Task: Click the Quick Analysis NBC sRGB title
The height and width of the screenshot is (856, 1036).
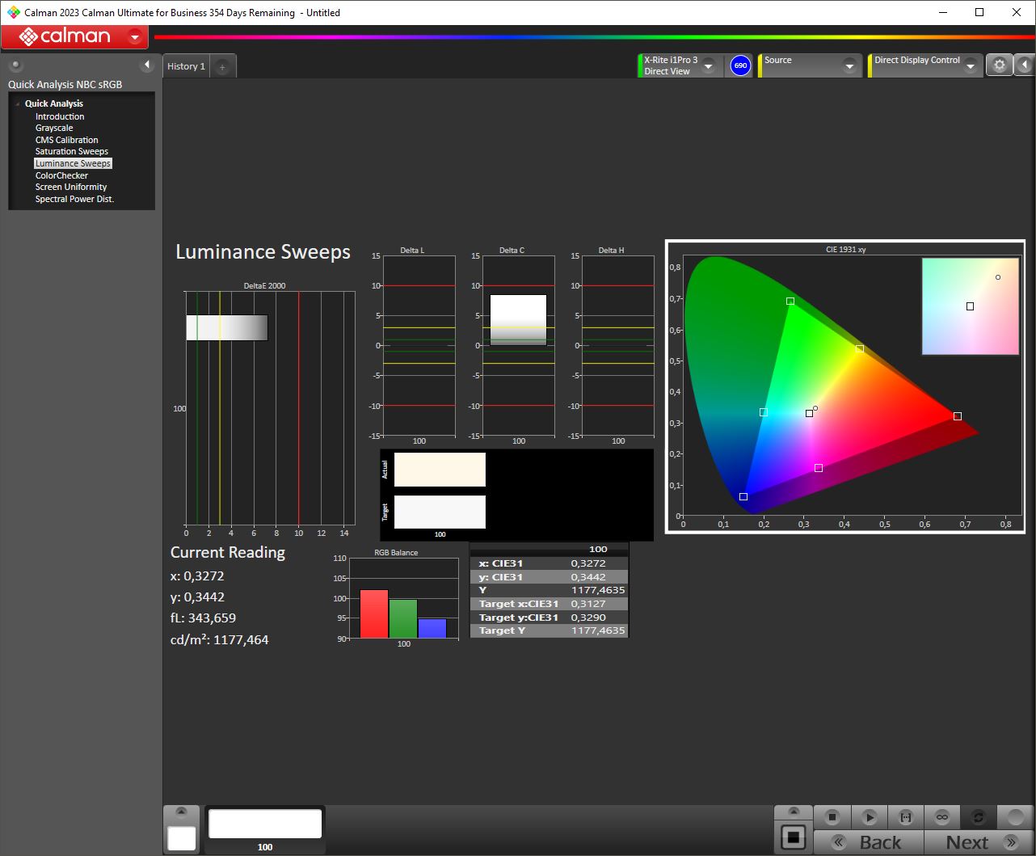Action: pos(65,84)
